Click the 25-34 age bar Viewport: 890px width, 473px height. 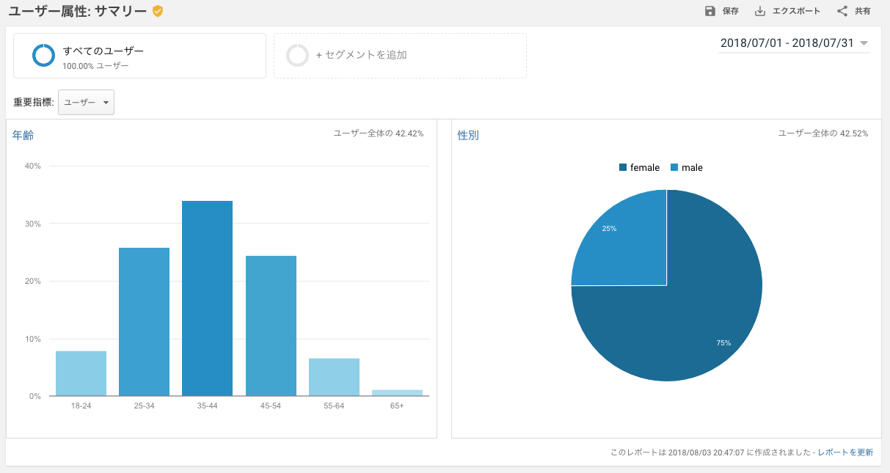(144, 322)
